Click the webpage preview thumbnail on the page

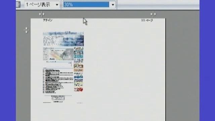pos(63,67)
